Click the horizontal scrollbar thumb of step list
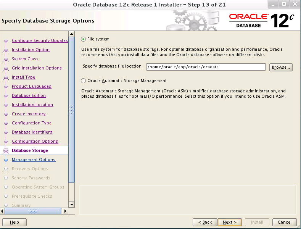Viewport: 301px width, 229px height. tap(33, 211)
